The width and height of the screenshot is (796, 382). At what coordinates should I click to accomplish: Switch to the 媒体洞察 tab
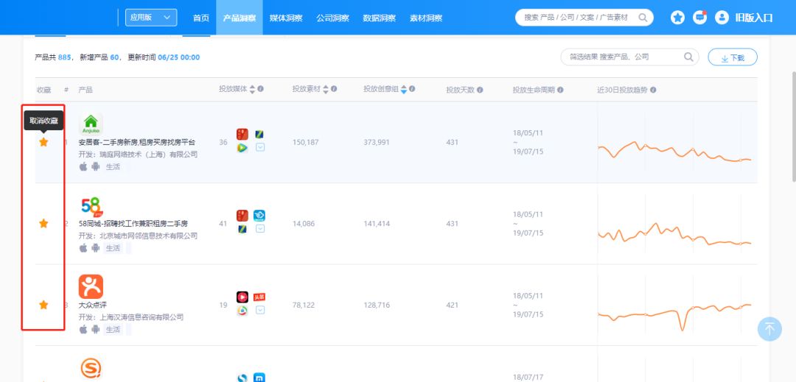coord(286,18)
